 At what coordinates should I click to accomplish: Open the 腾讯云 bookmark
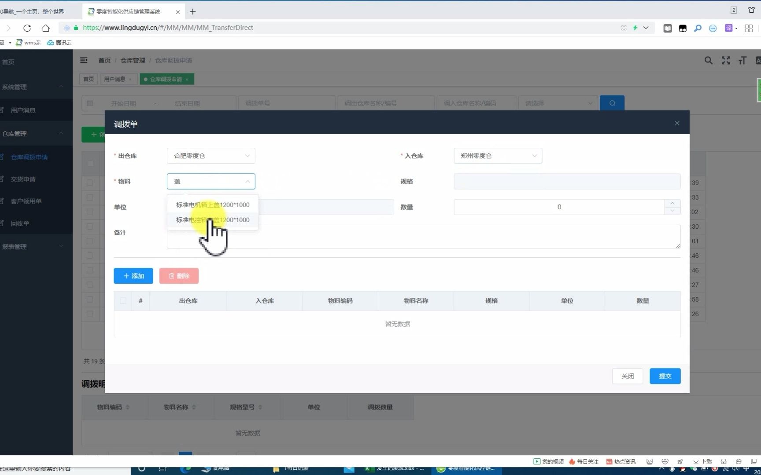tap(59, 43)
